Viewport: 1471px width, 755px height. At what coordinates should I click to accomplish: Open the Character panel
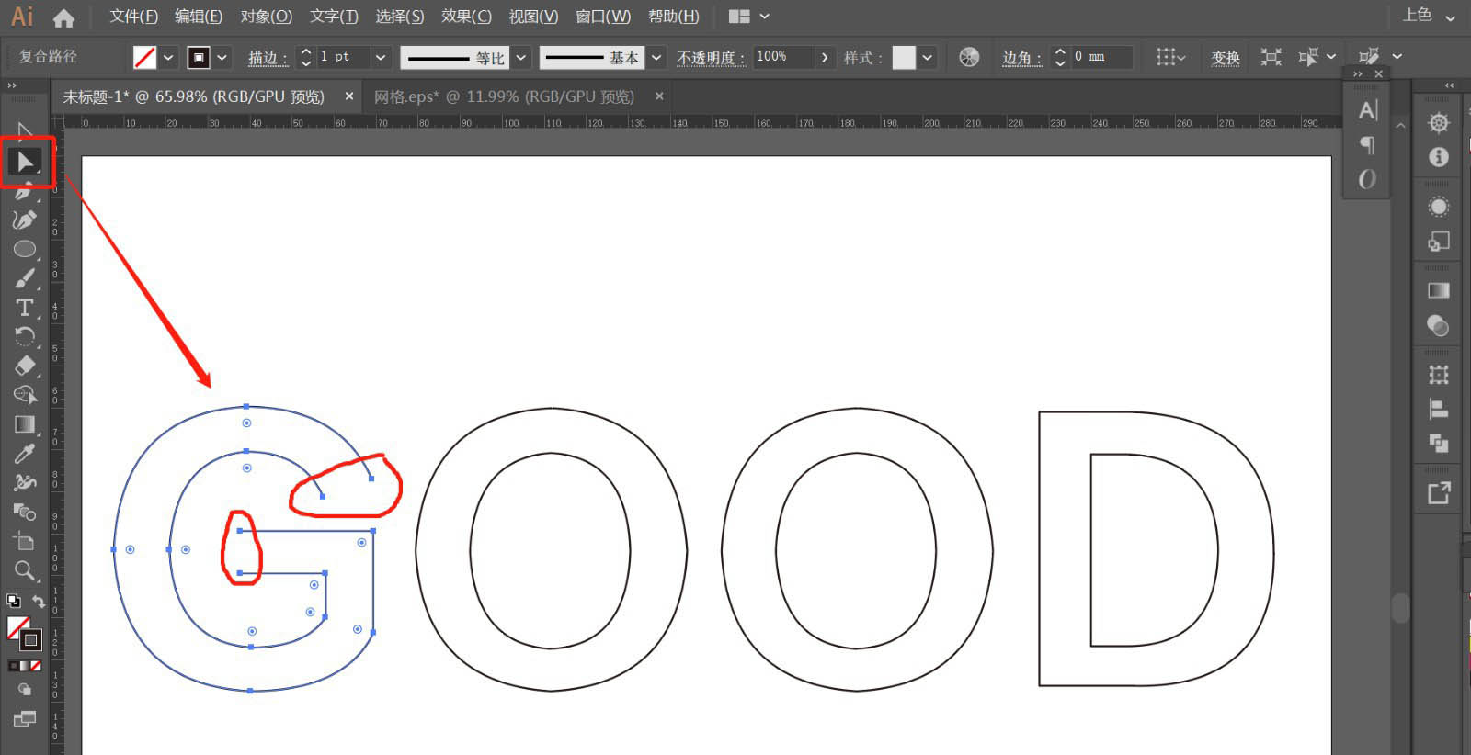click(x=1368, y=110)
